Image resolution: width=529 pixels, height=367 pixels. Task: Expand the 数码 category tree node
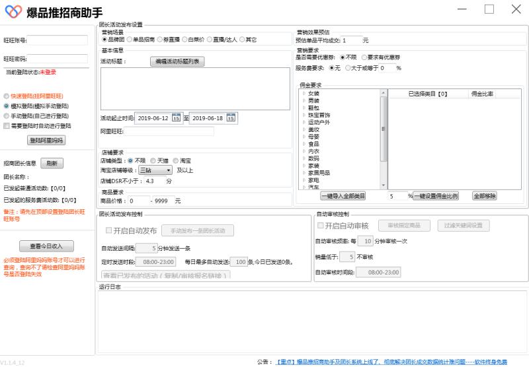304,158
